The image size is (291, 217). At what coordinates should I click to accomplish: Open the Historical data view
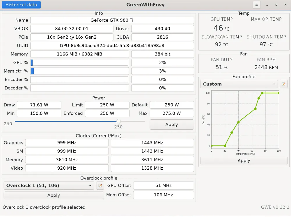pos(21,5)
